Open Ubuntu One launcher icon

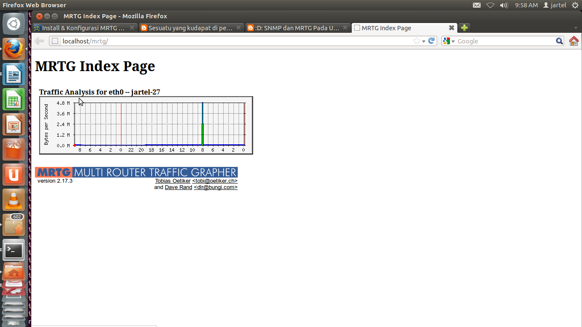(14, 175)
